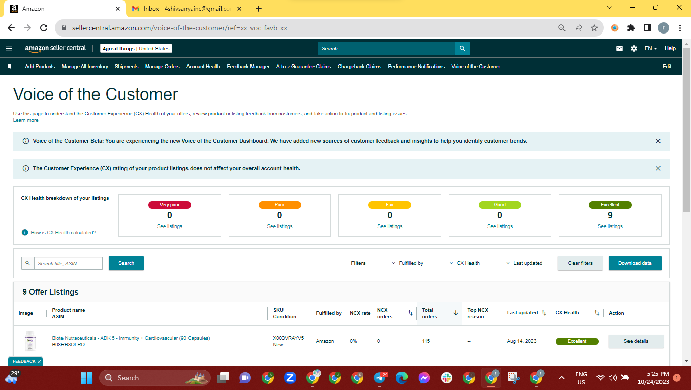Open the Seller Central hamburger menu
The width and height of the screenshot is (691, 390).
click(x=9, y=48)
